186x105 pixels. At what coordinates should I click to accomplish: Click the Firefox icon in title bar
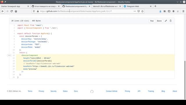[x=2, y=2]
